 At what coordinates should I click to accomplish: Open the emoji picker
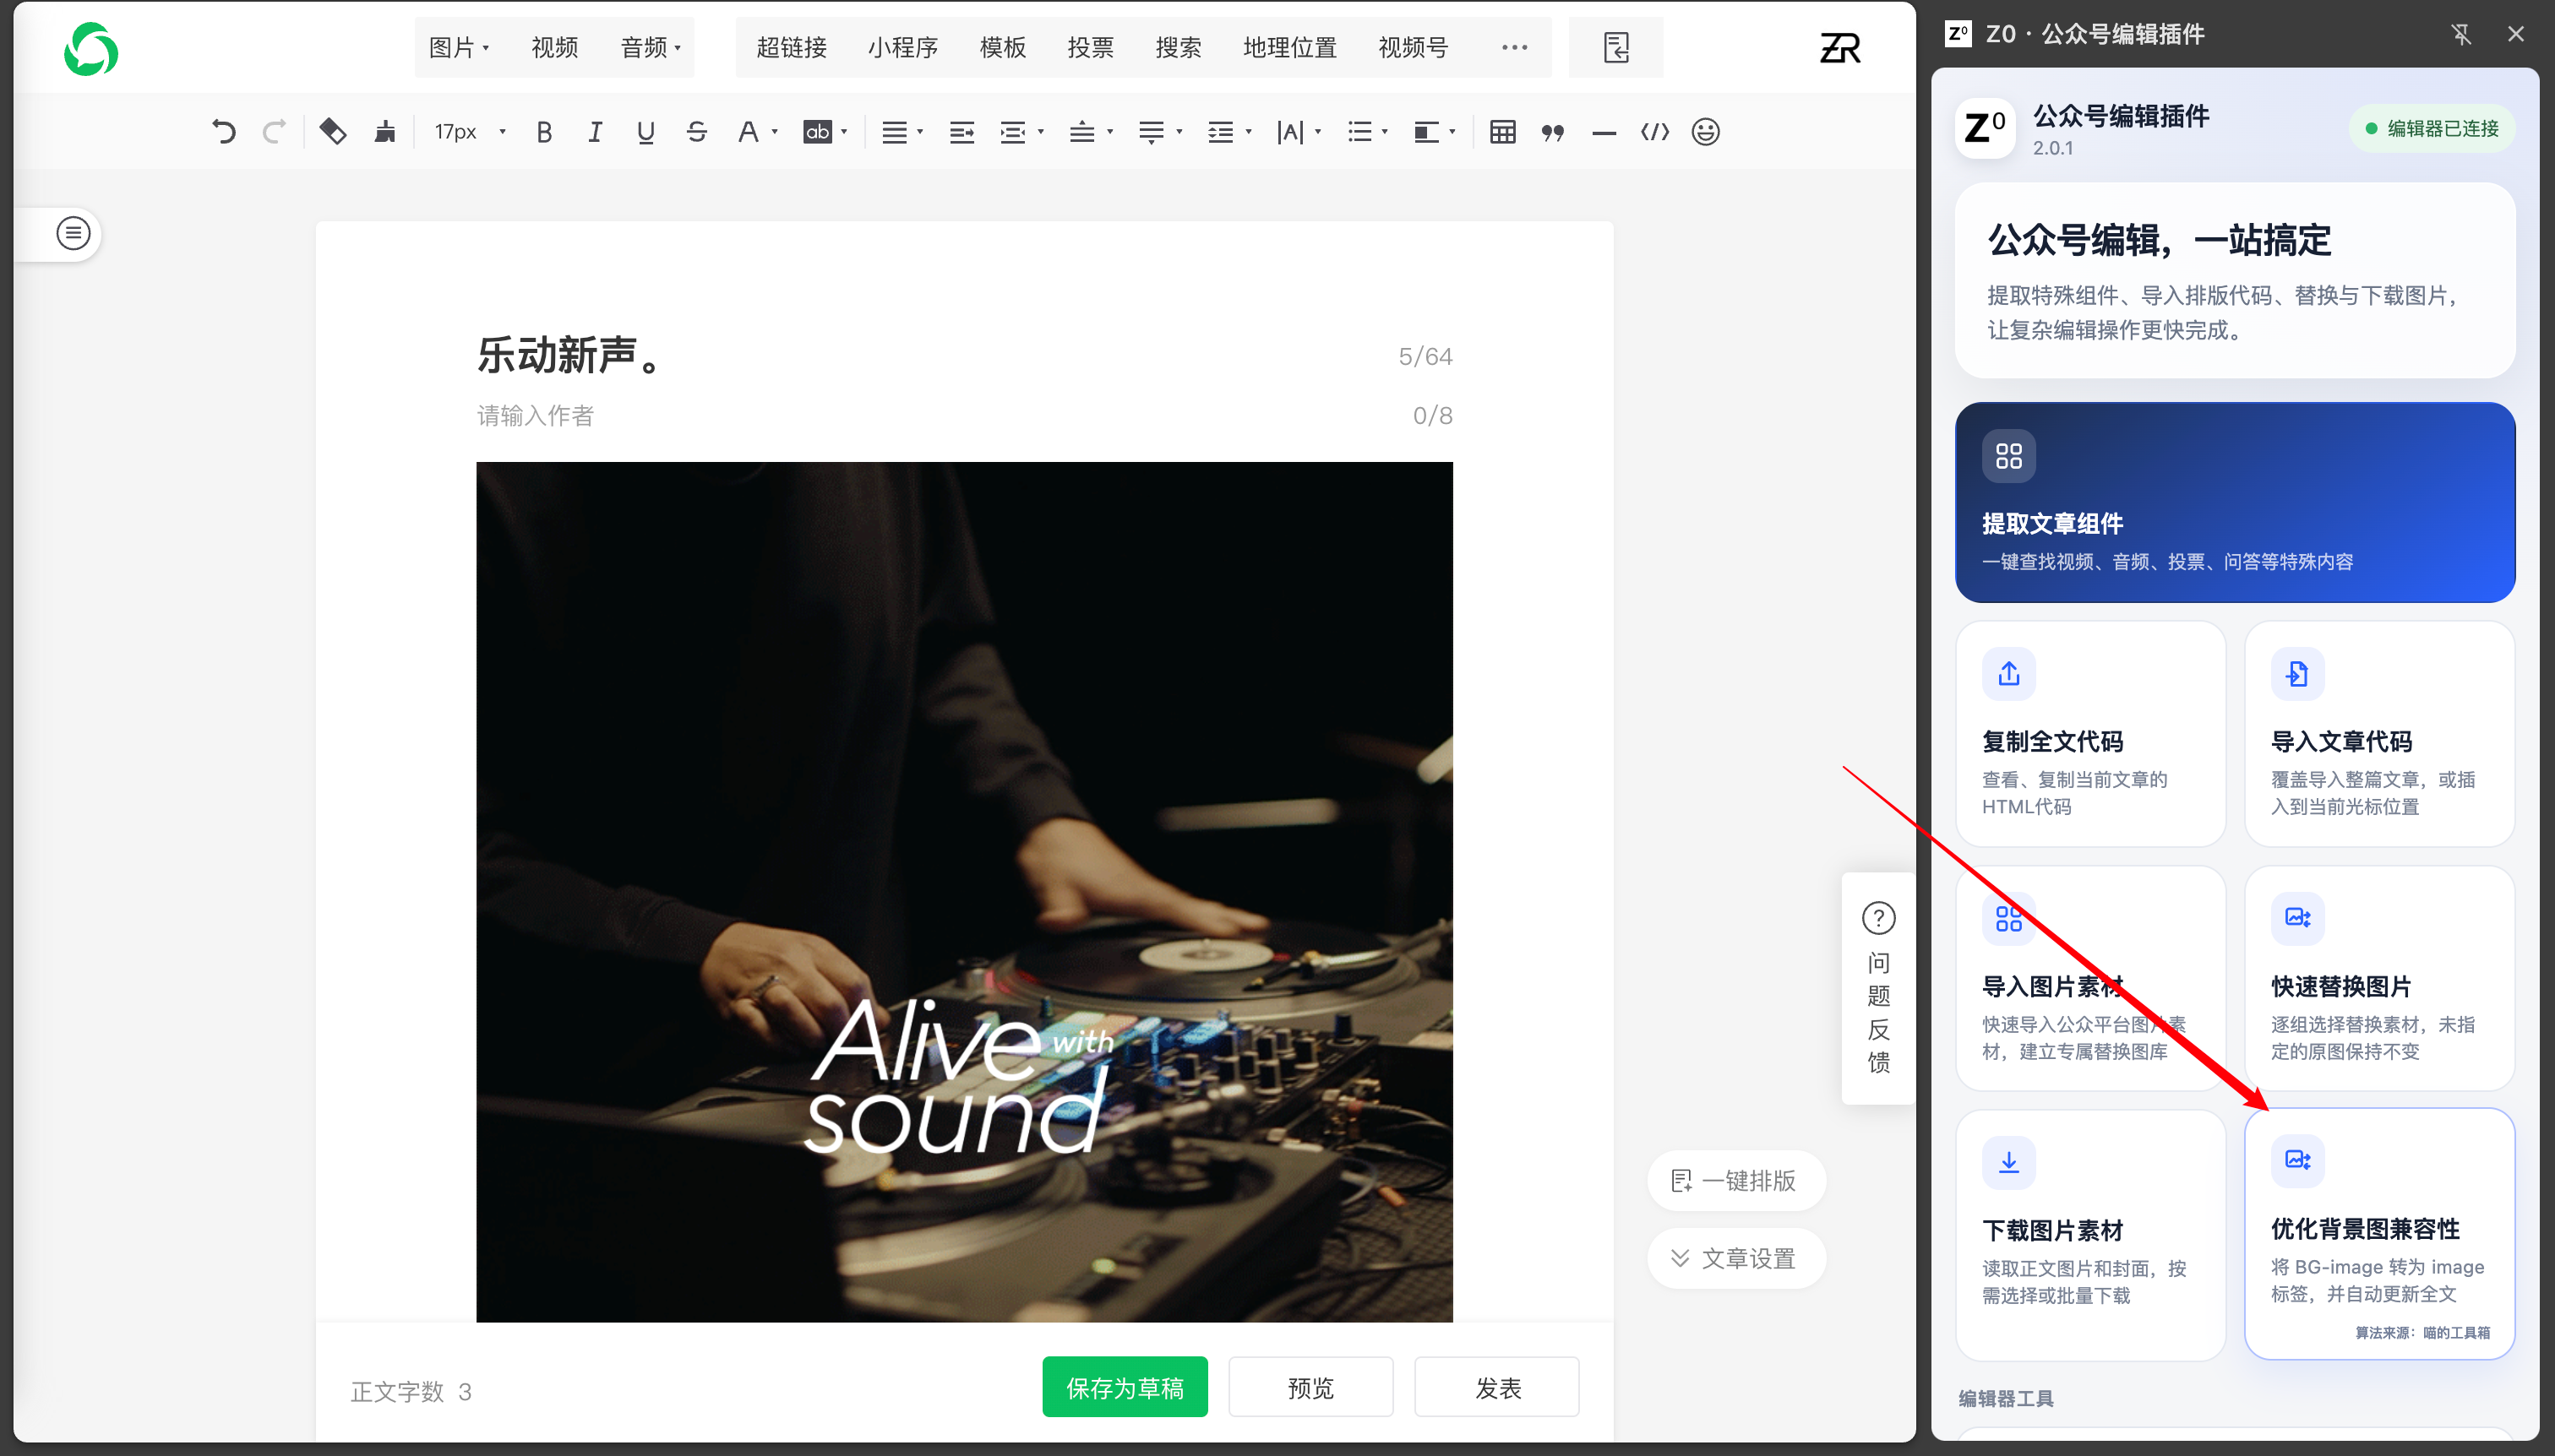pos(1706,132)
